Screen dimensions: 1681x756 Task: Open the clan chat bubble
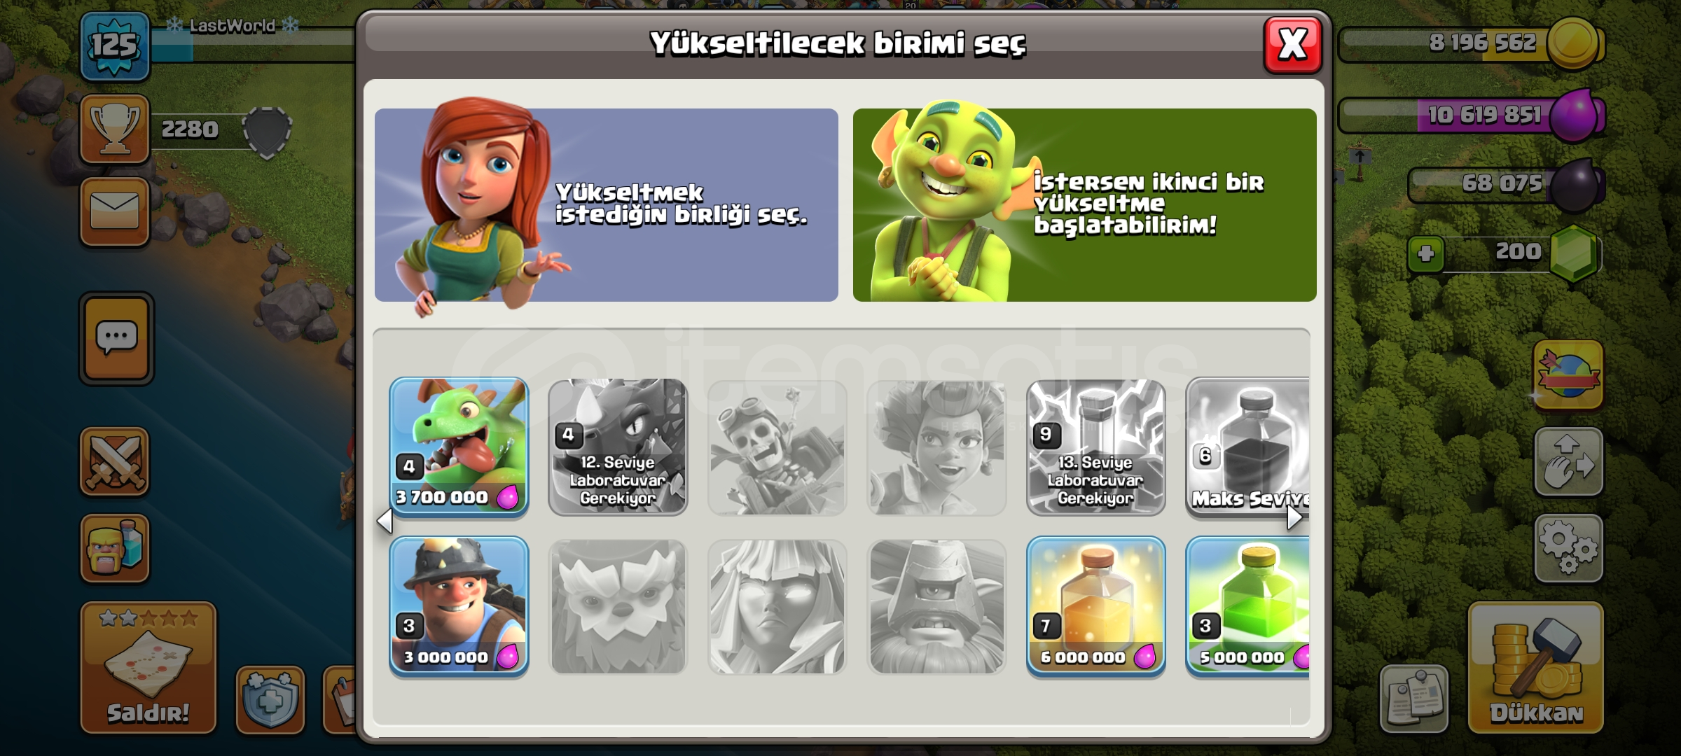(116, 338)
